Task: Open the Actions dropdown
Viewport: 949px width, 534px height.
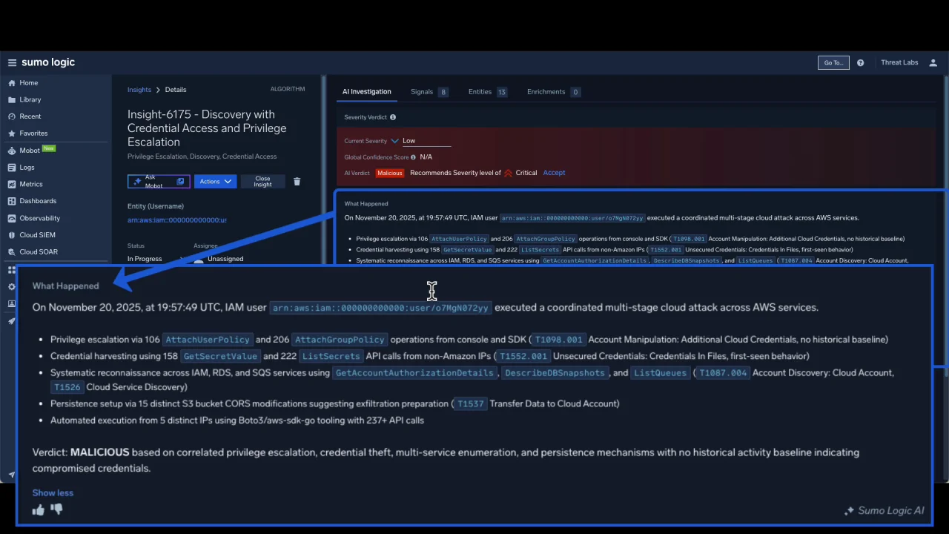Action: 214,181
